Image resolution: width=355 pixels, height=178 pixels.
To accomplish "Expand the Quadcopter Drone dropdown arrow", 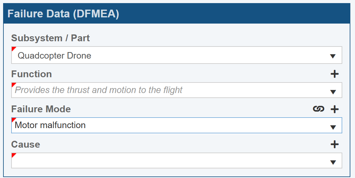I will pos(333,56).
